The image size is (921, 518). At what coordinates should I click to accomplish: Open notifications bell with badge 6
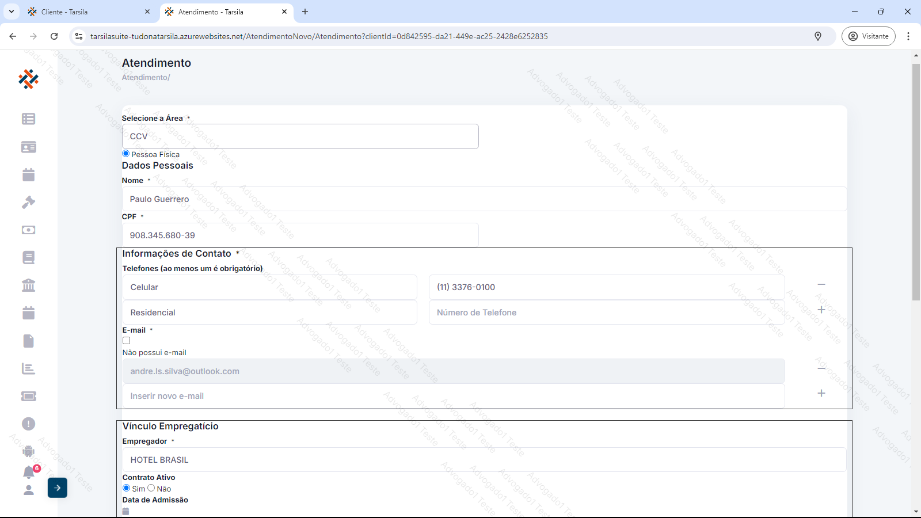point(29,472)
